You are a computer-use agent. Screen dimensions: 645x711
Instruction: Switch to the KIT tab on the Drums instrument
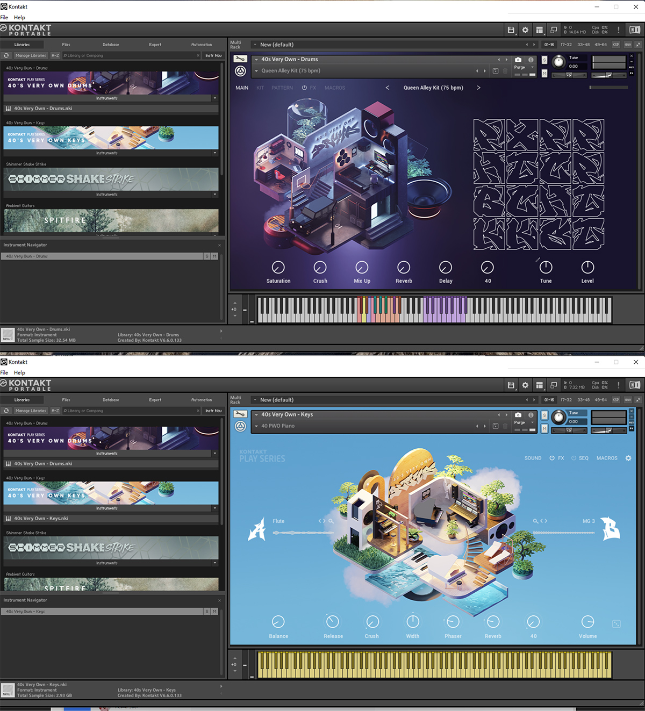pos(260,88)
